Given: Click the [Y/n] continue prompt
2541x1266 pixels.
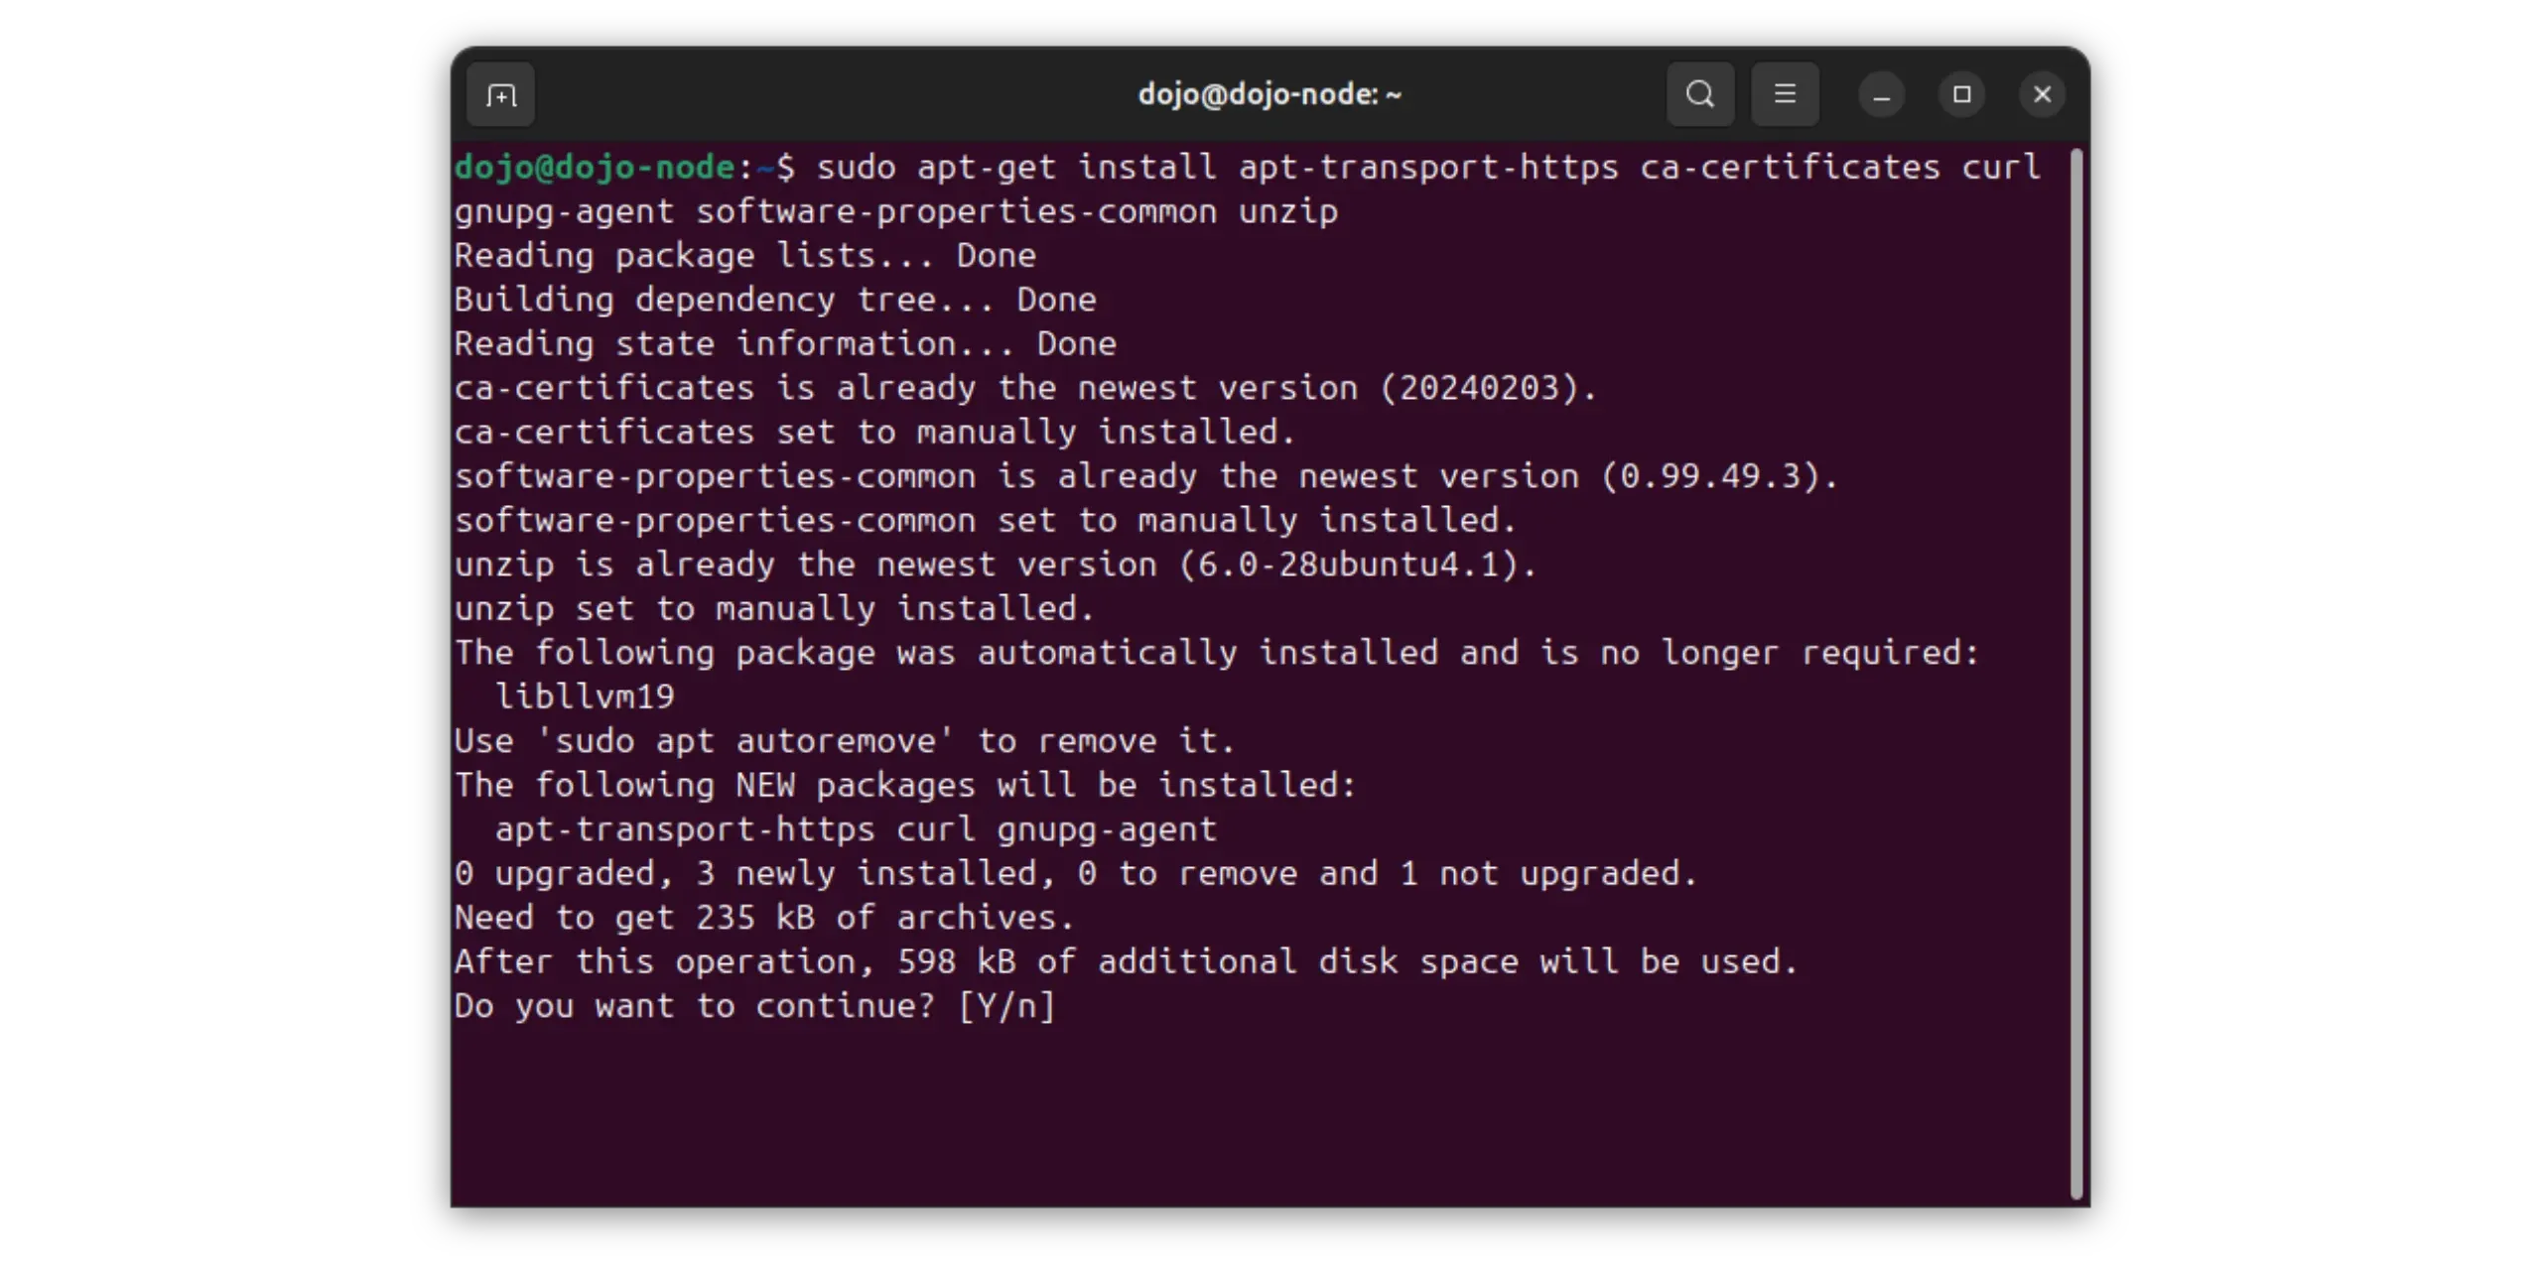Looking at the screenshot, I should (1006, 1006).
